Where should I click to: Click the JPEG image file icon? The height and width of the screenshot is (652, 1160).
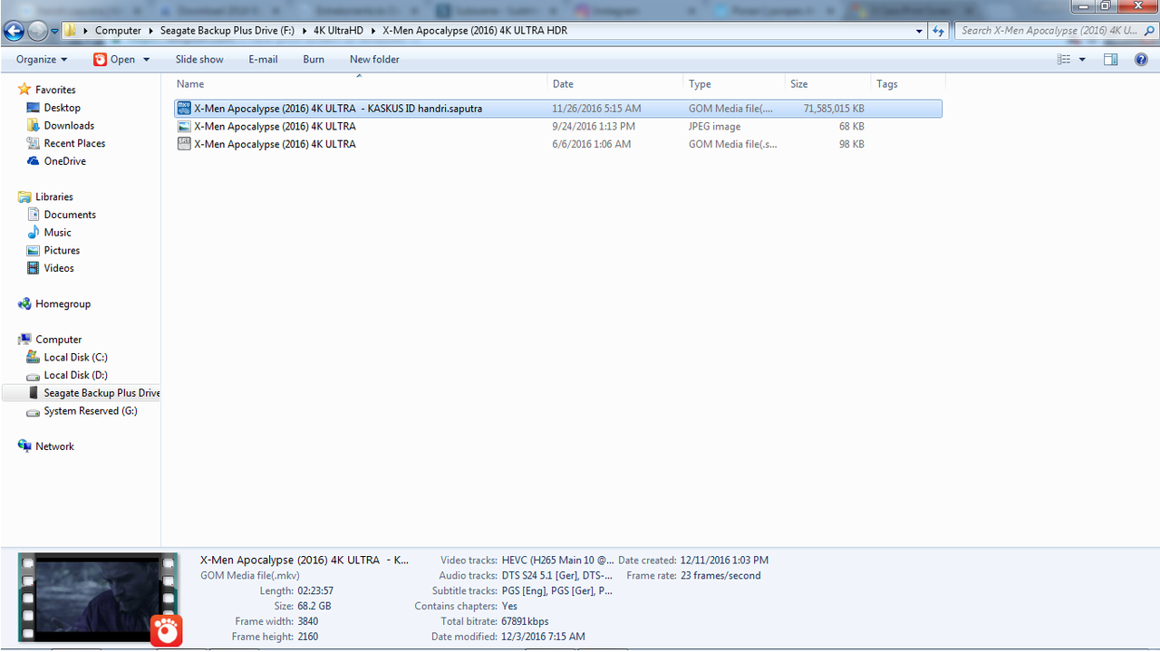pyautogui.click(x=184, y=126)
